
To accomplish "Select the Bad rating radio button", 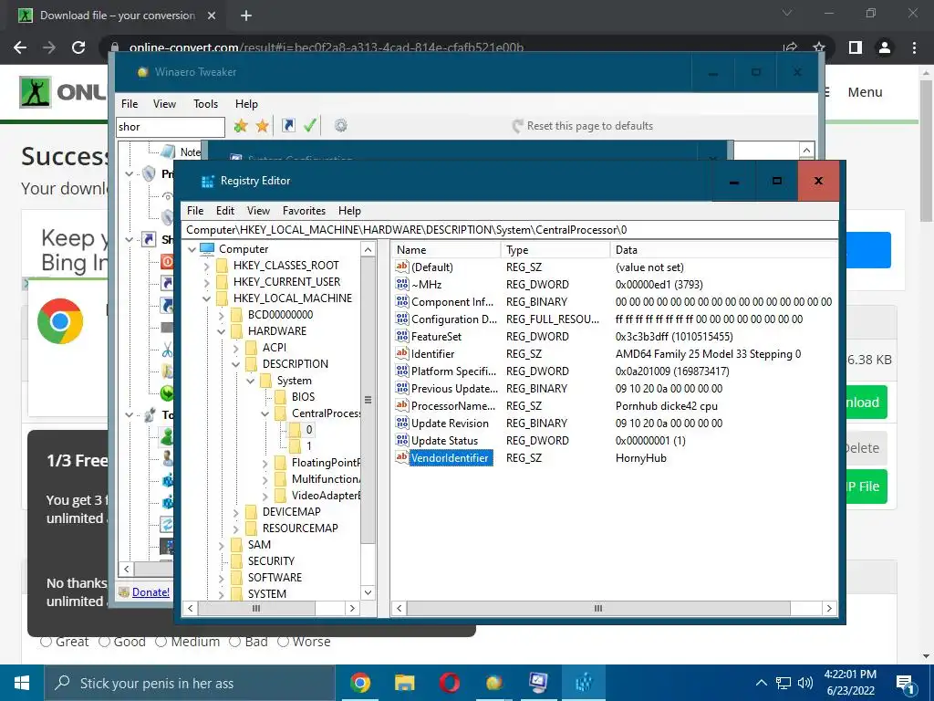I will point(234,642).
